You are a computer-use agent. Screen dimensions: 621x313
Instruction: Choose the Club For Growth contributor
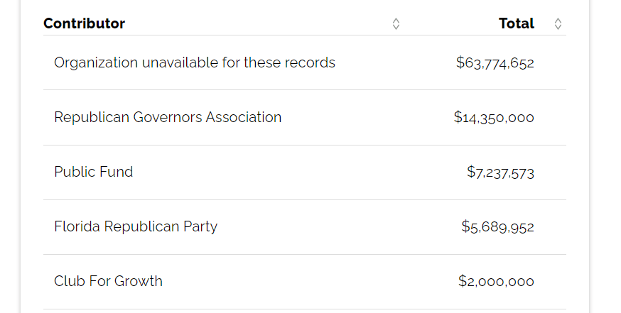108,281
